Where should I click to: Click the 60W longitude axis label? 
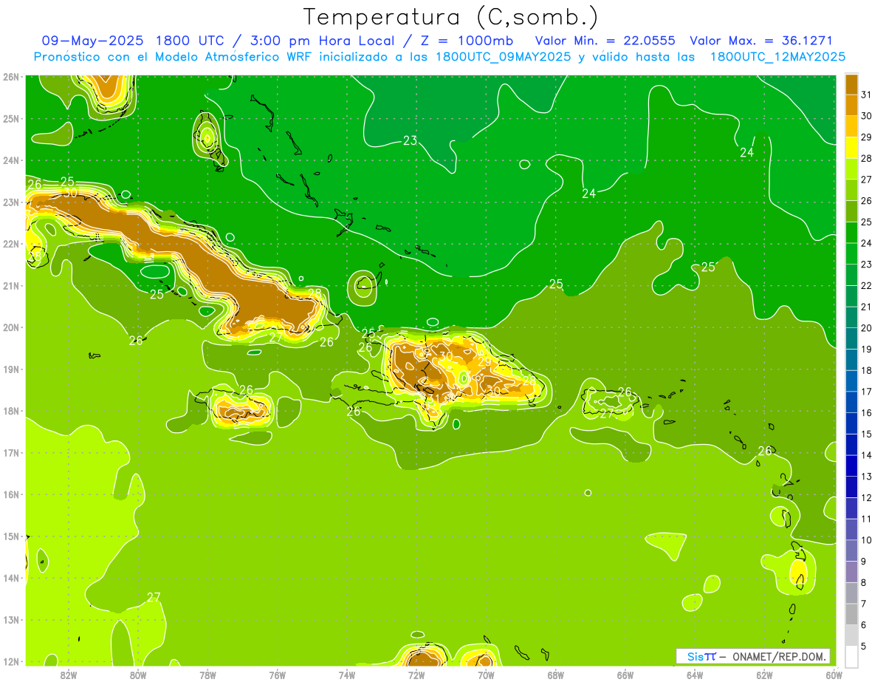[834, 675]
